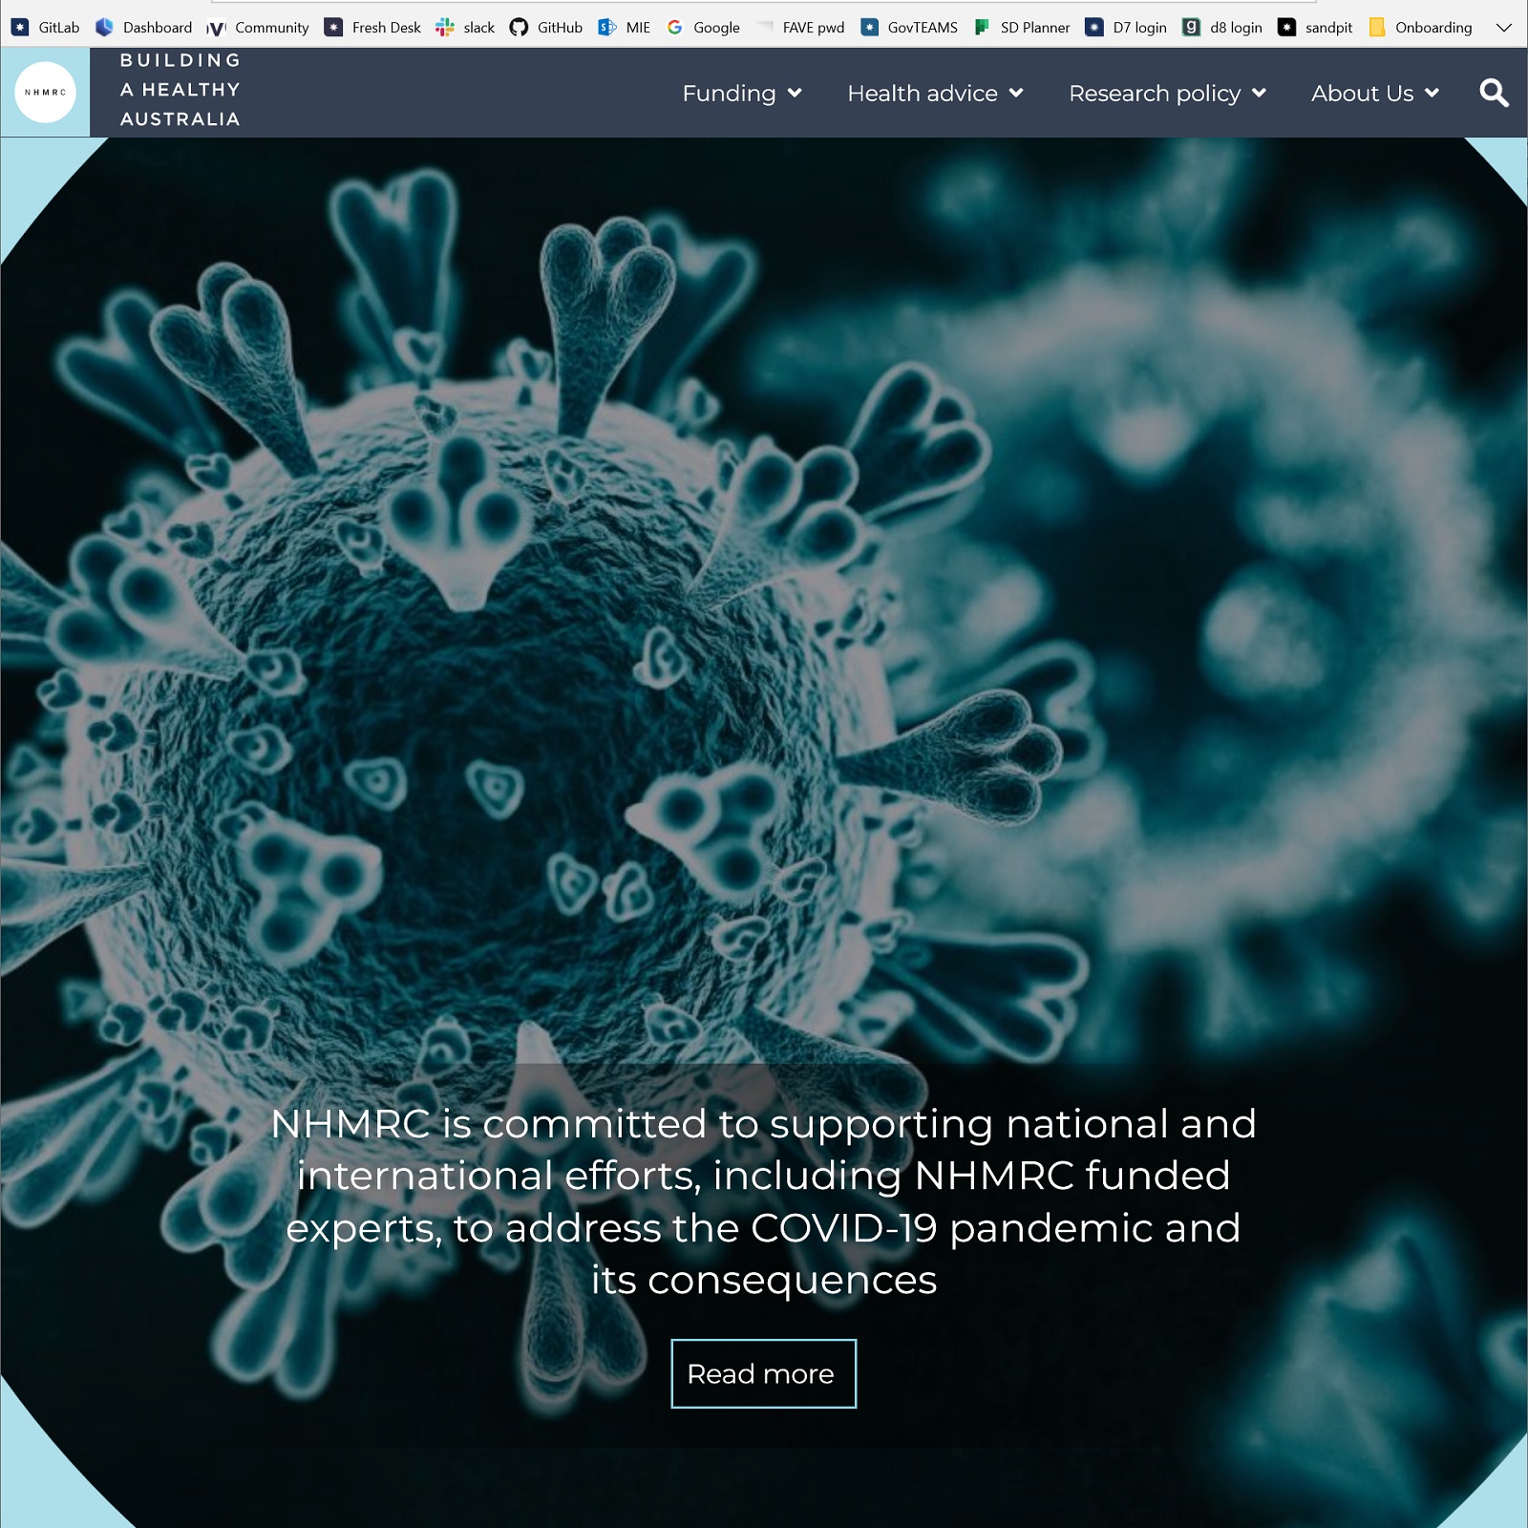The image size is (1528, 1528).
Task: Open the d8 login bookmark
Action: (x=1222, y=28)
